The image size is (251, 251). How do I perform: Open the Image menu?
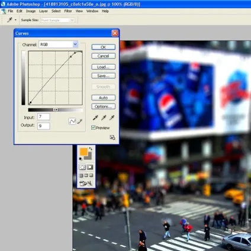pyautogui.click(x=31, y=11)
